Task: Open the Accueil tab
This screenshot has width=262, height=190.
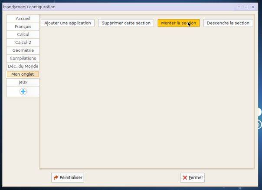Action: point(23,19)
